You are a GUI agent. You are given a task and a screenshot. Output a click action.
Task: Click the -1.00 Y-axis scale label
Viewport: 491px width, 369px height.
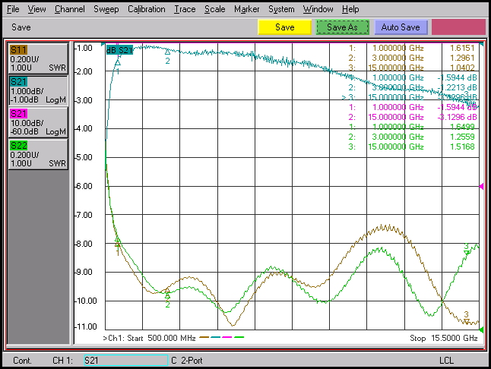[84, 48]
